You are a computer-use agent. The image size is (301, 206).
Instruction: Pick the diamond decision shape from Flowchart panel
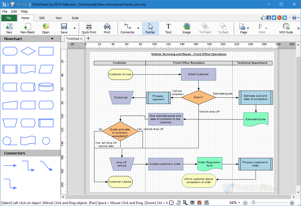pyautogui.click(x=28, y=51)
